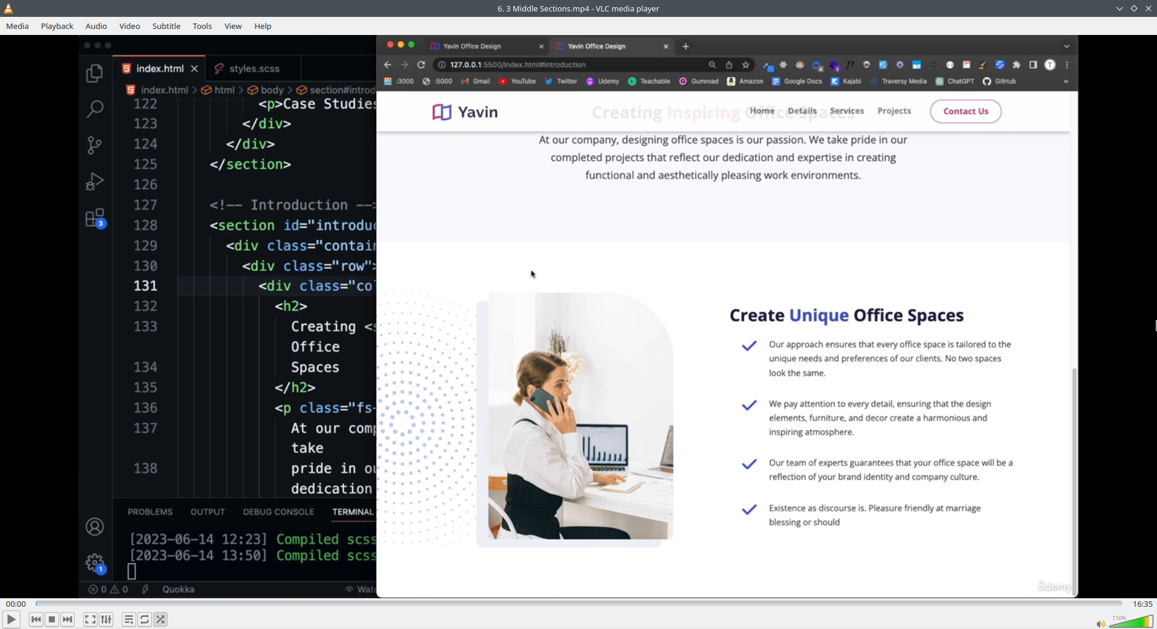
Task: Click the Yavin logo
Action: [x=465, y=112]
